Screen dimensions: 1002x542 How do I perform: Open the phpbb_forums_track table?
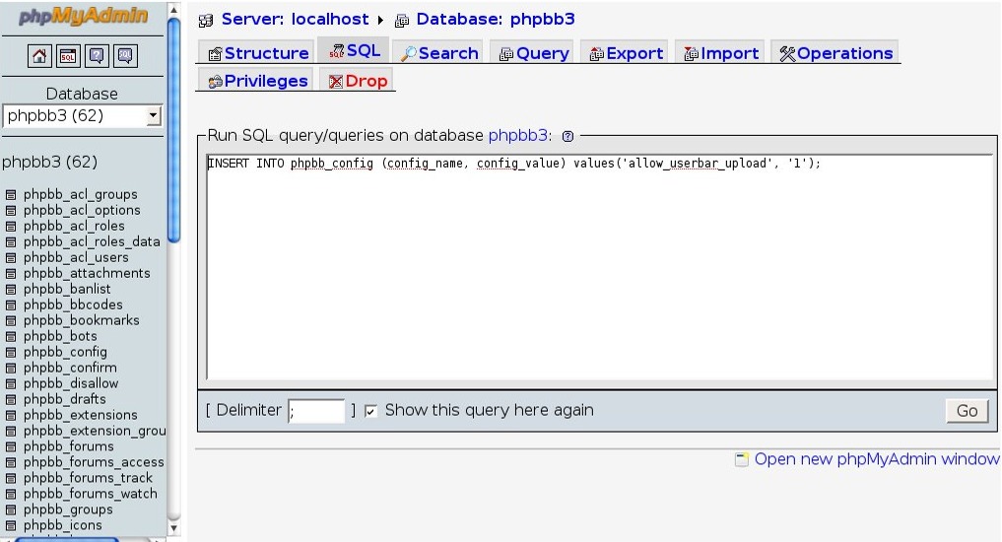point(89,478)
